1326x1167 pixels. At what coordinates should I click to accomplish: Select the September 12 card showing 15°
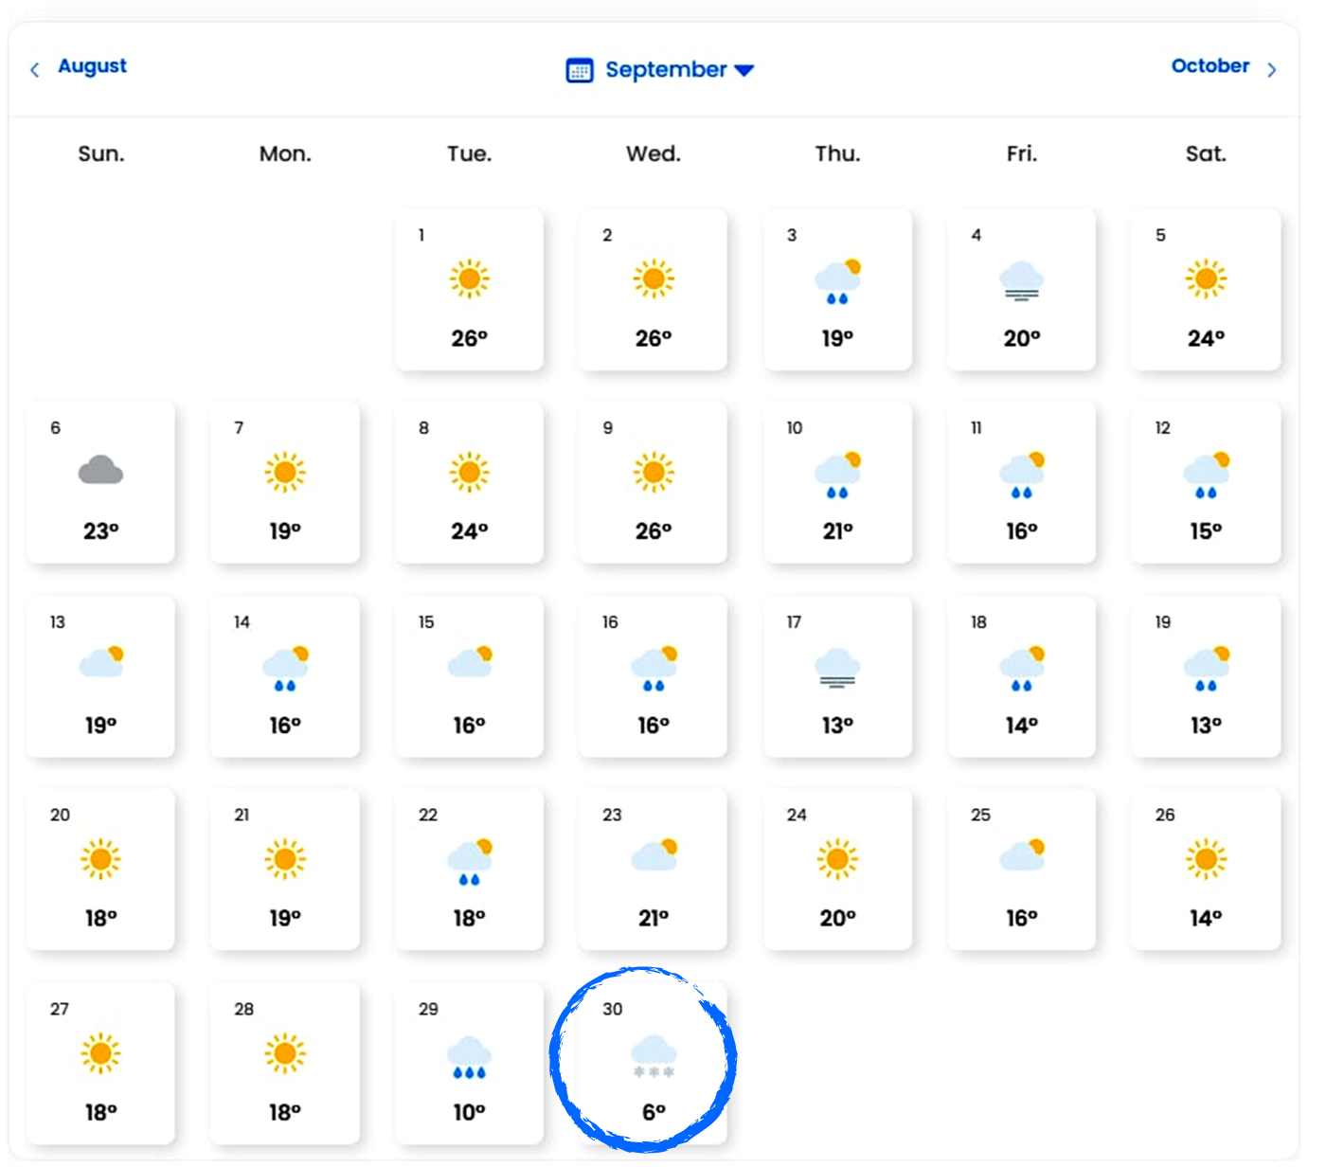pyautogui.click(x=1206, y=482)
